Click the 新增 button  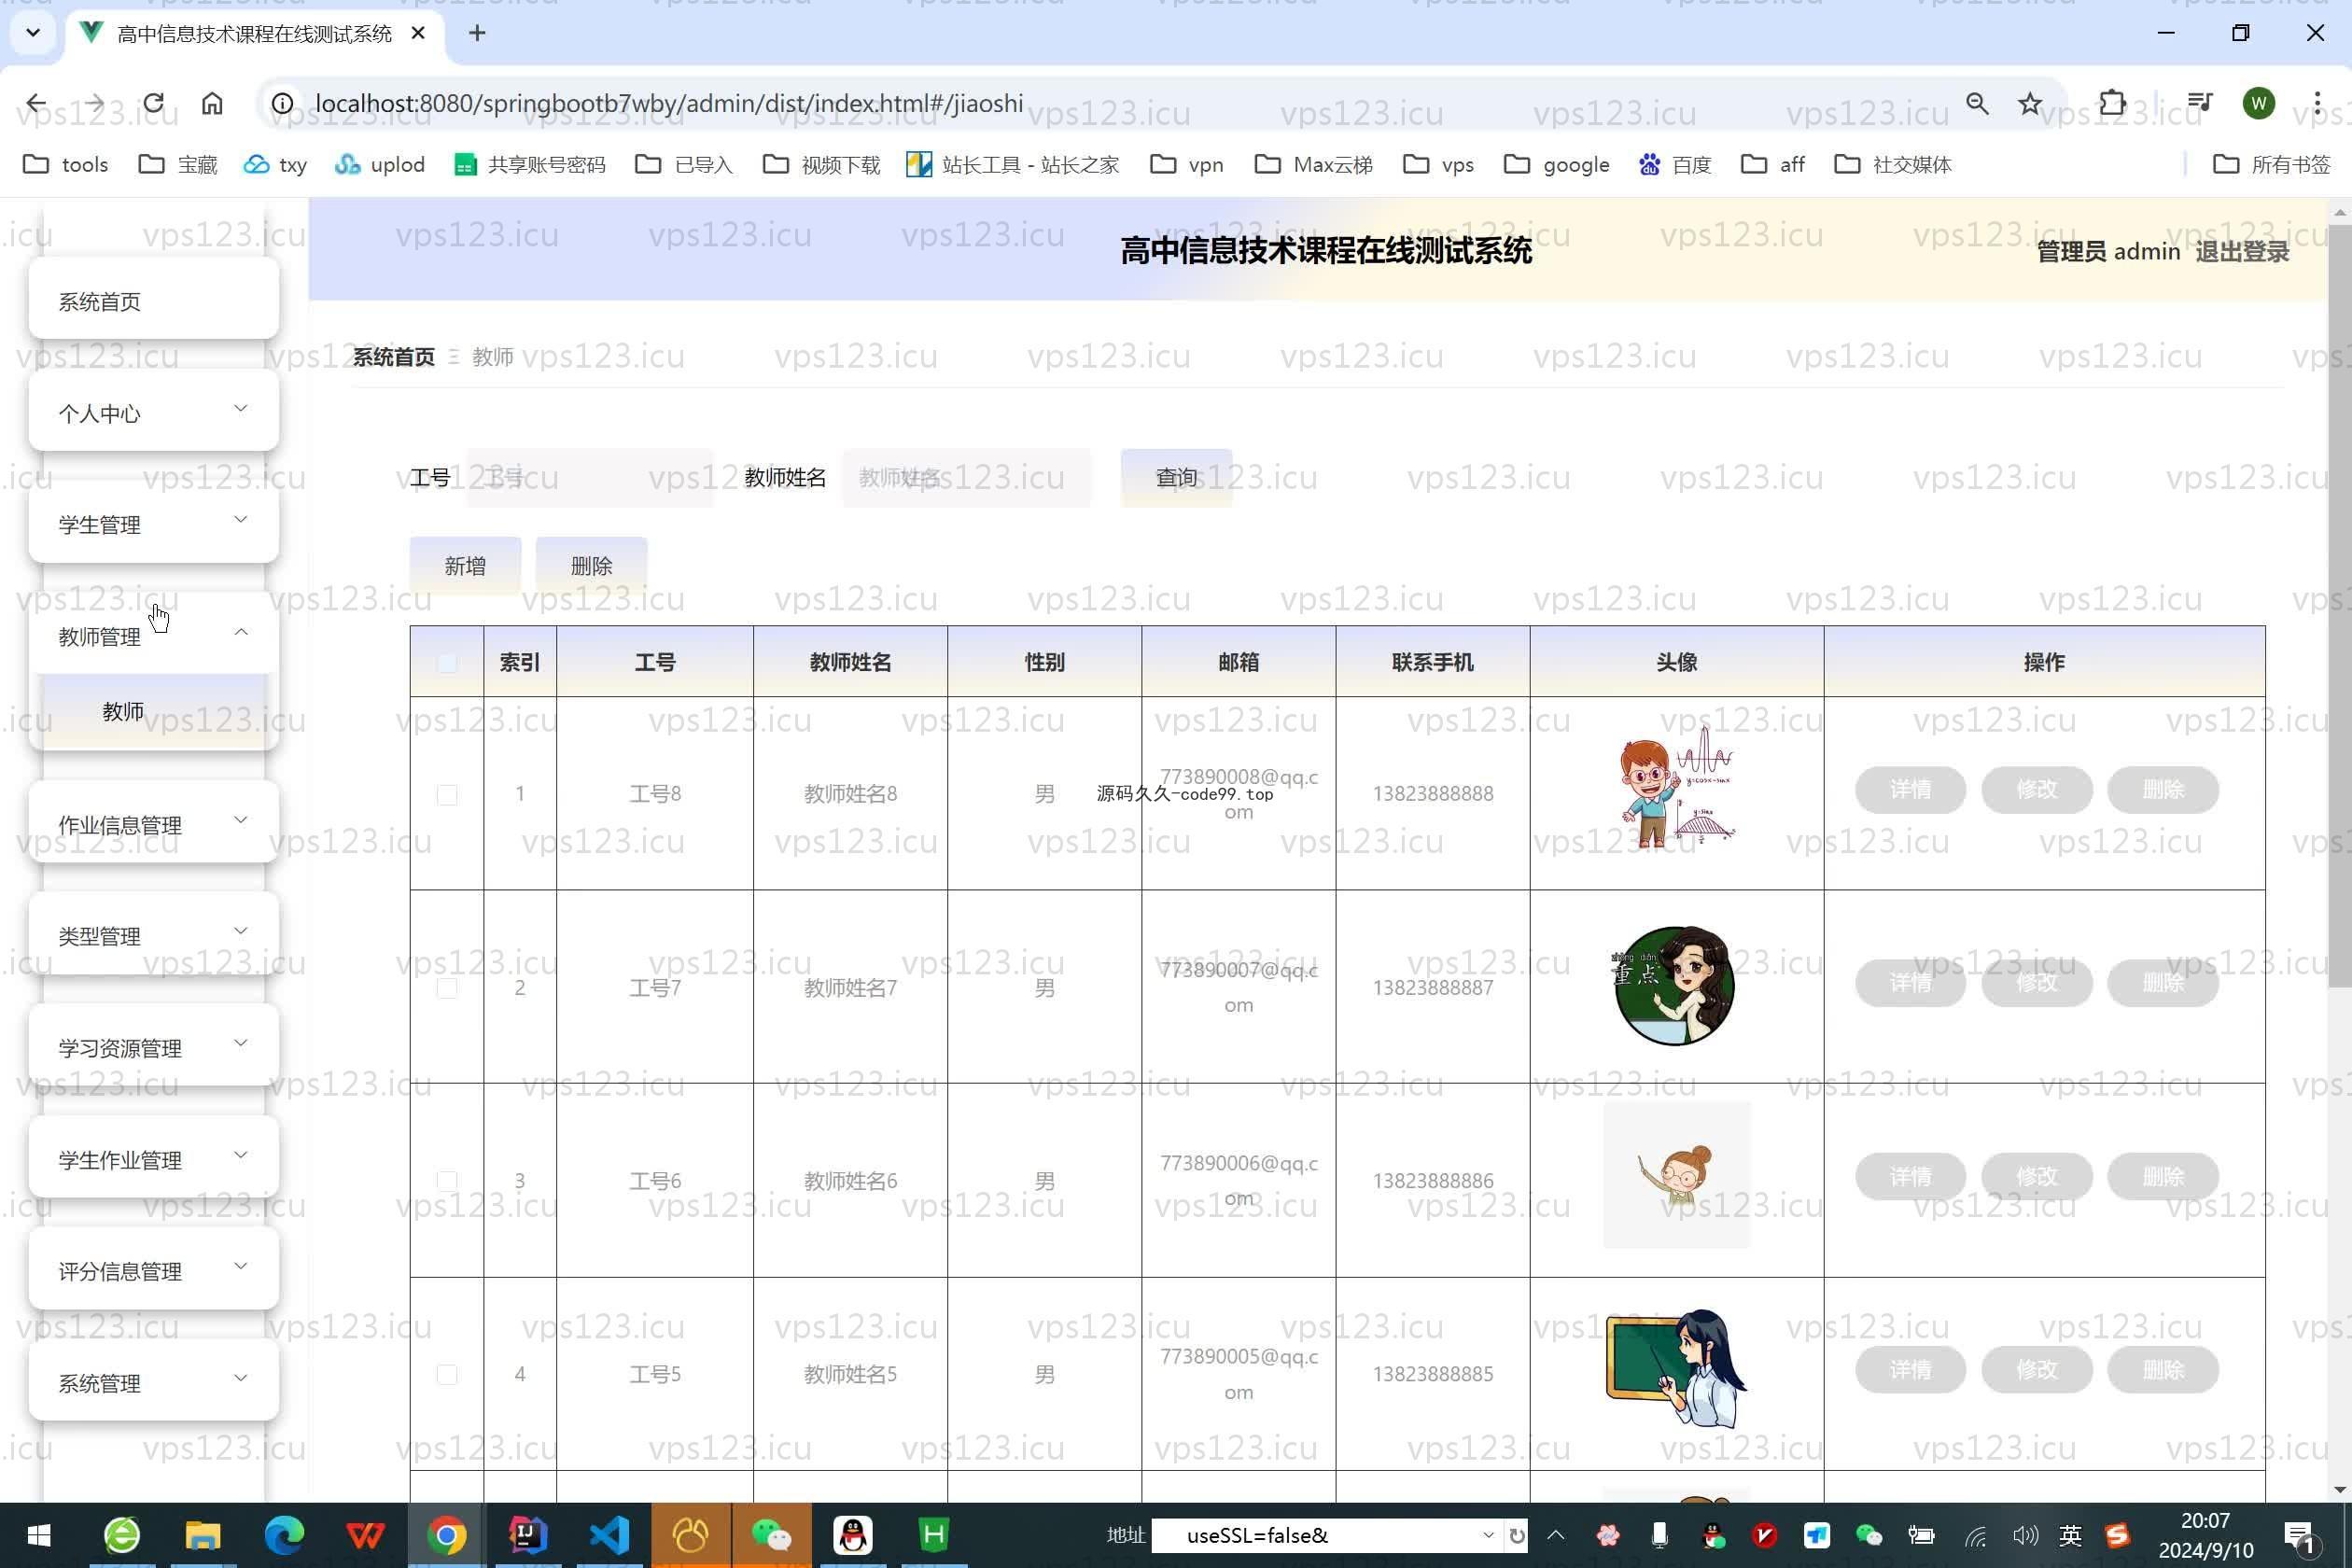465,566
